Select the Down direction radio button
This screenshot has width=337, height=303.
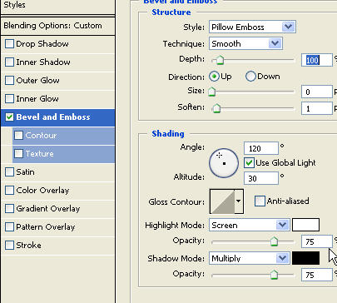point(250,77)
